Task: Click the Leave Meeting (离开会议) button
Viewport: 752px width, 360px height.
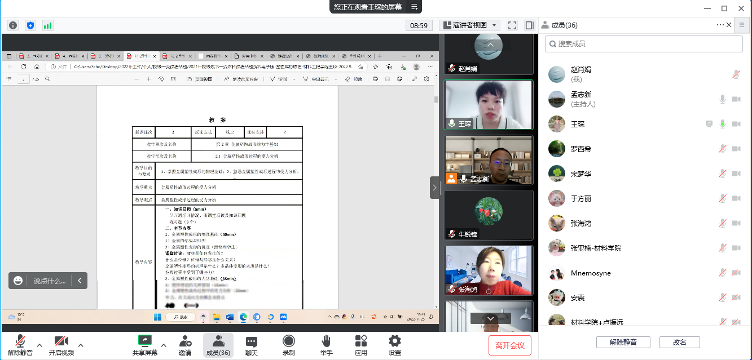Action: click(x=510, y=345)
